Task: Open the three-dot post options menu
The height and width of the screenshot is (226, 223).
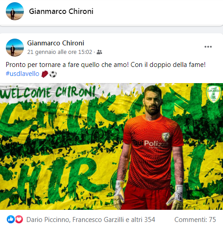Action: (208, 47)
